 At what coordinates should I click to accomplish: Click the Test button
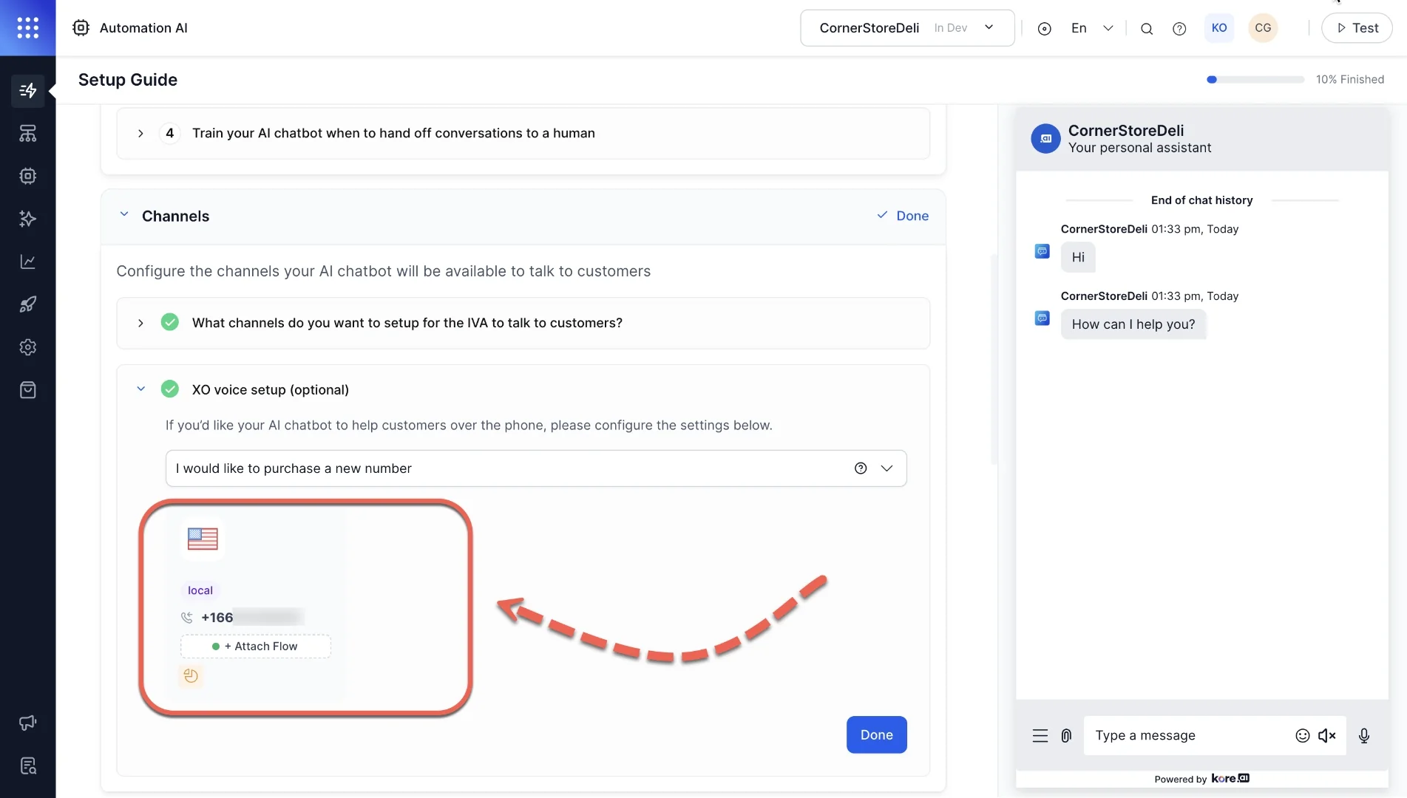click(x=1357, y=28)
